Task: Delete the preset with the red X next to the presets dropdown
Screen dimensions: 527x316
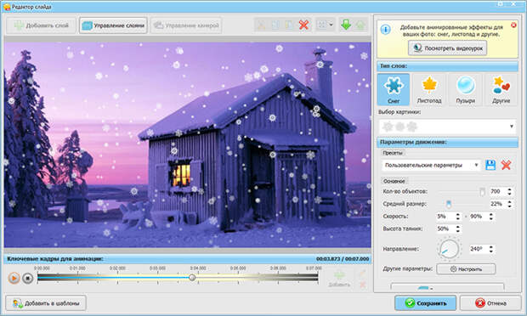Action: (x=506, y=165)
